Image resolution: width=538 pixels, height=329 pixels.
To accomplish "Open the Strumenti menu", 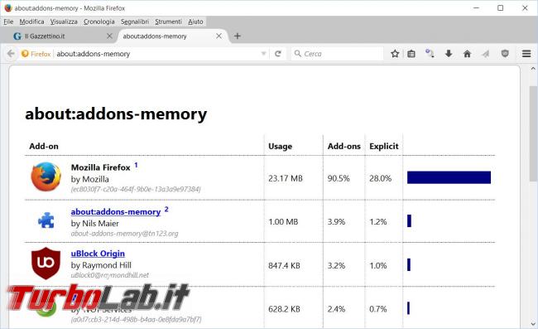I will click(168, 22).
